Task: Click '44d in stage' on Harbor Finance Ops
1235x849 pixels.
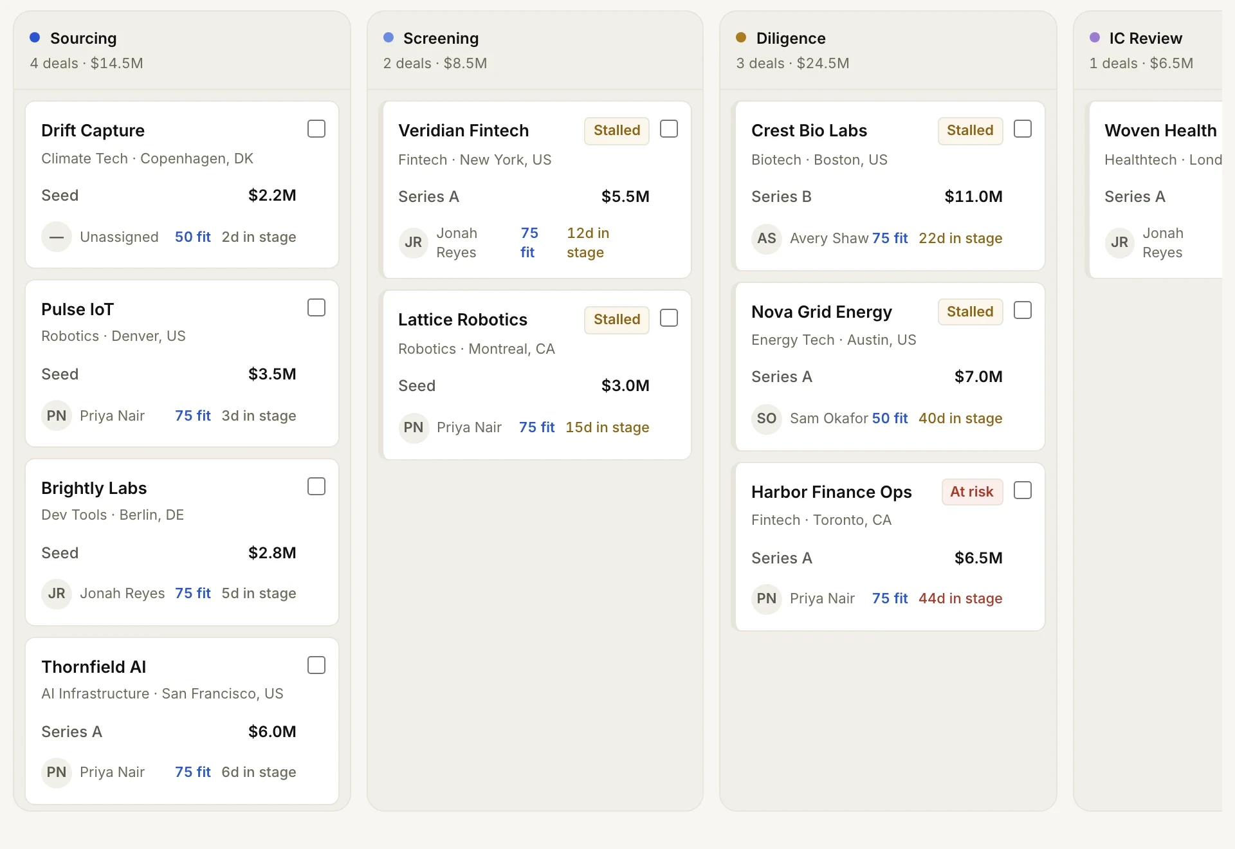Action: (960, 598)
